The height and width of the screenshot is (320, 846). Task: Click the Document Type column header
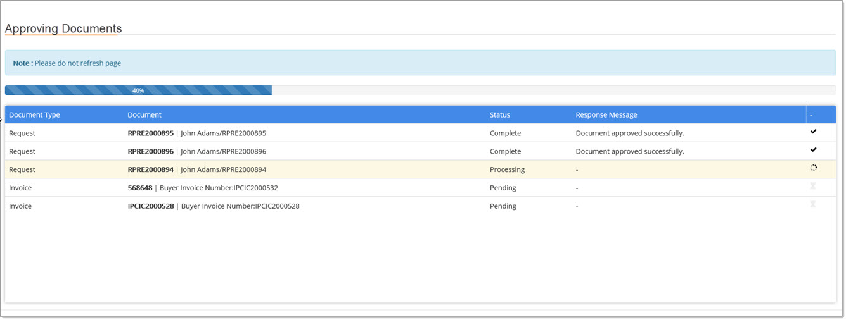pos(34,115)
